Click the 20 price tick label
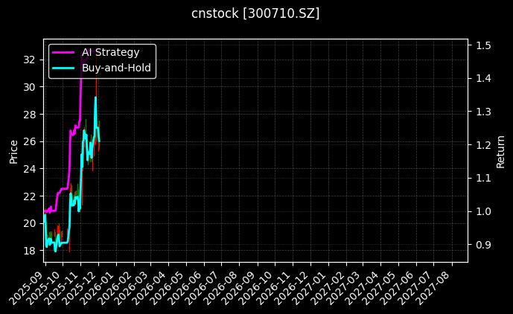The image size is (513, 314). pyautogui.click(x=29, y=223)
